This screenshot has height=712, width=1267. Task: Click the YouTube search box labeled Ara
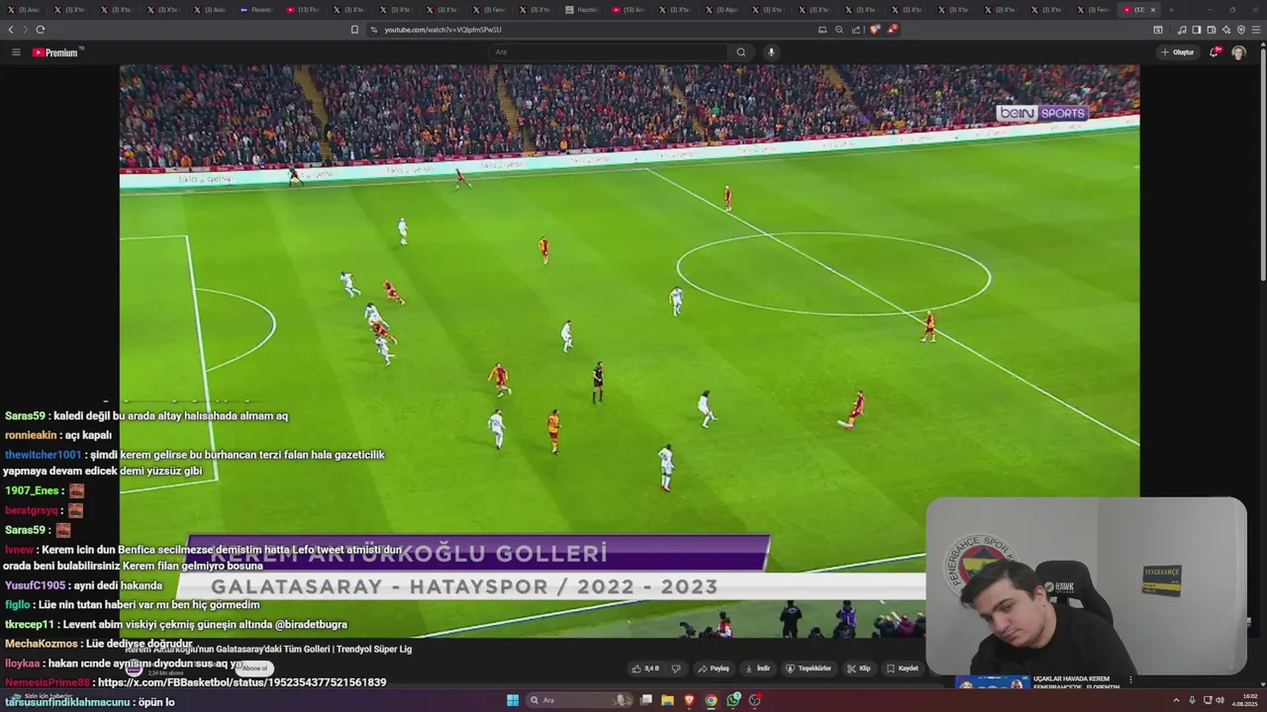click(x=609, y=52)
